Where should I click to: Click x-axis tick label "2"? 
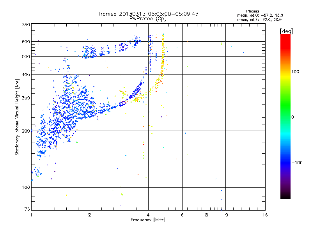point(90,215)
